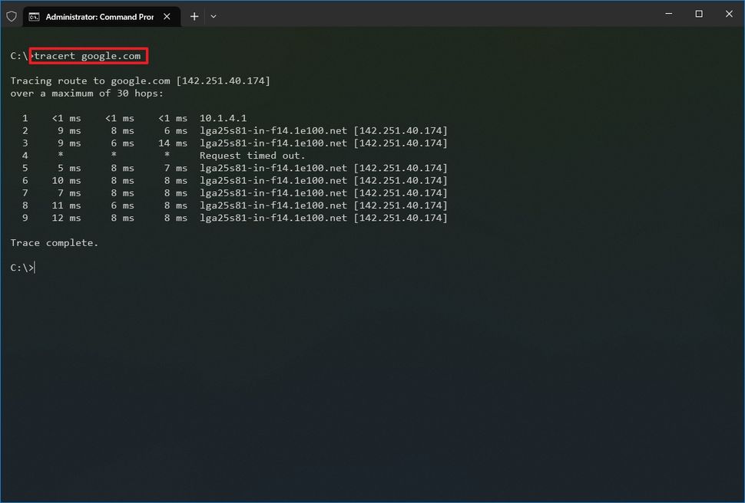Click the Administrator shield icon in title bar

(x=12, y=15)
